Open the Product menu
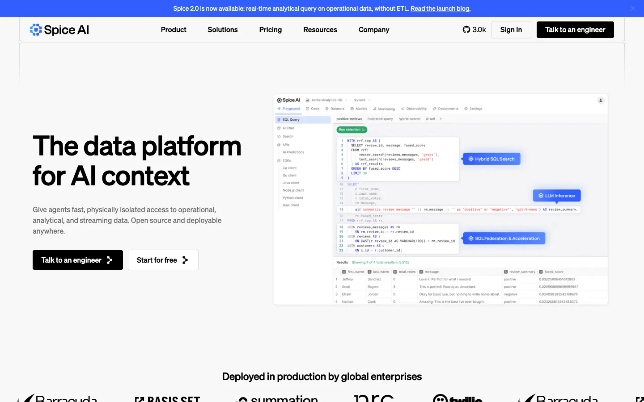The image size is (644, 402). click(x=174, y=29)
